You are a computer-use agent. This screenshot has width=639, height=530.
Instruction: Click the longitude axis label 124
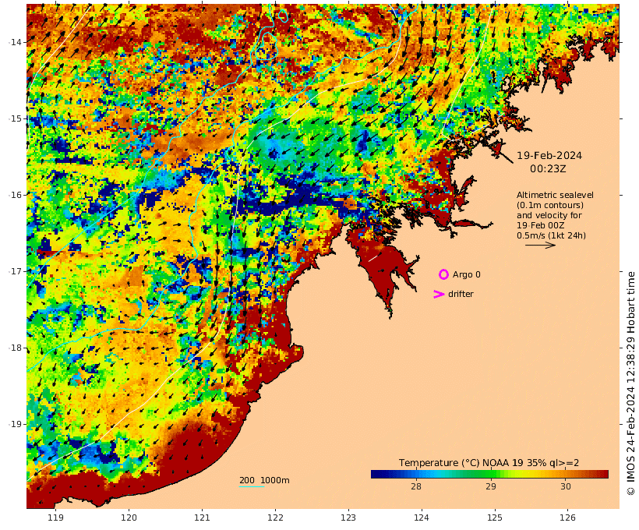pos(422,518)
